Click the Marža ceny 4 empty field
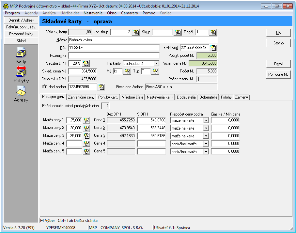The image size is (296, 233). (x=74, y=144)
